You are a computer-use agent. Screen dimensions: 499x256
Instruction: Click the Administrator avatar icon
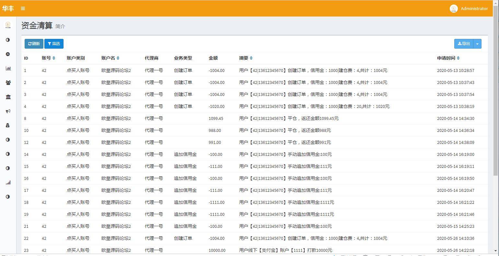point(453,8)
